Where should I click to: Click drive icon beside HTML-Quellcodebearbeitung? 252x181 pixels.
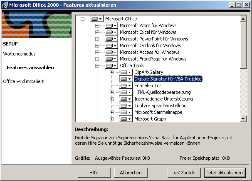coord(126,92)
